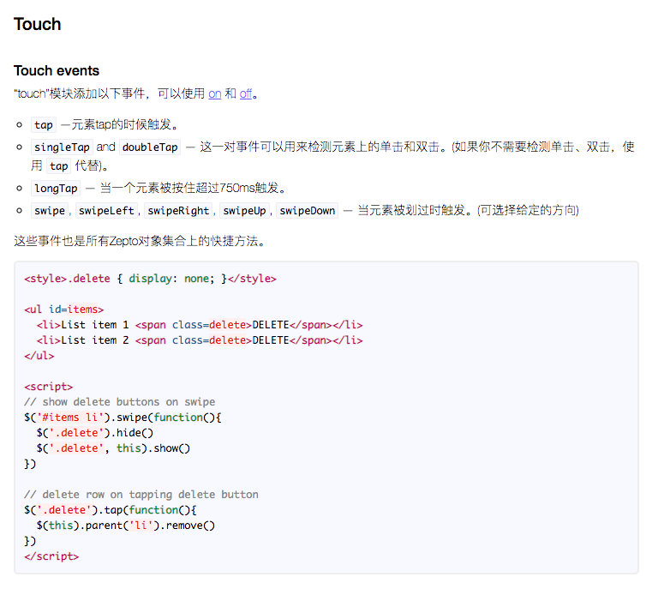Image resolution: width=652 pixels, height=595 pixels.
Task: Click the inline "tap" code after 用
Action: (58, 166)
